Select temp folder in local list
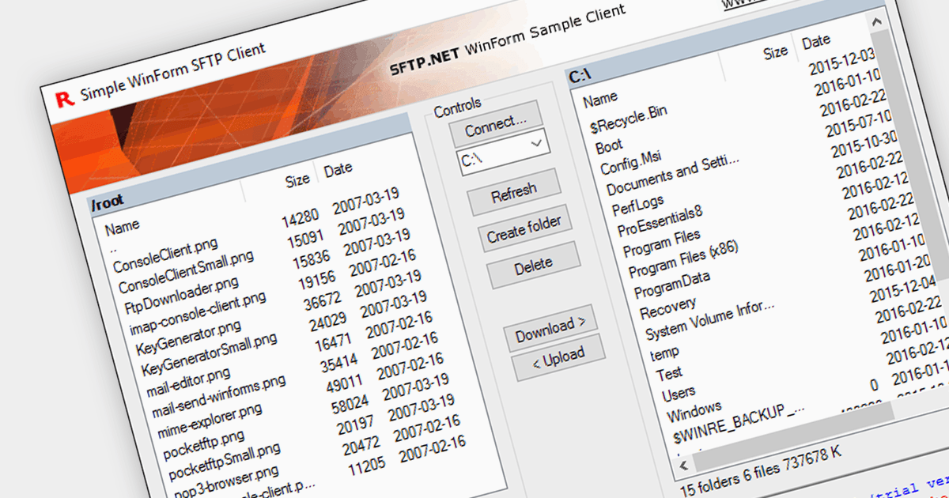Image resolution: width=949 pixels, height=498 pixels. click(x=665, y=352)
